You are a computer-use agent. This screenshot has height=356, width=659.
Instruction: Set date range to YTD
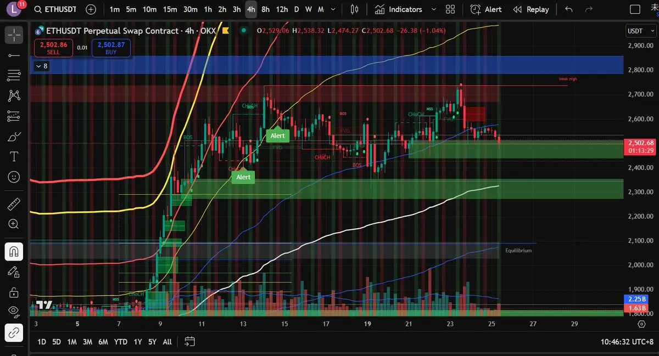[121, 342]
